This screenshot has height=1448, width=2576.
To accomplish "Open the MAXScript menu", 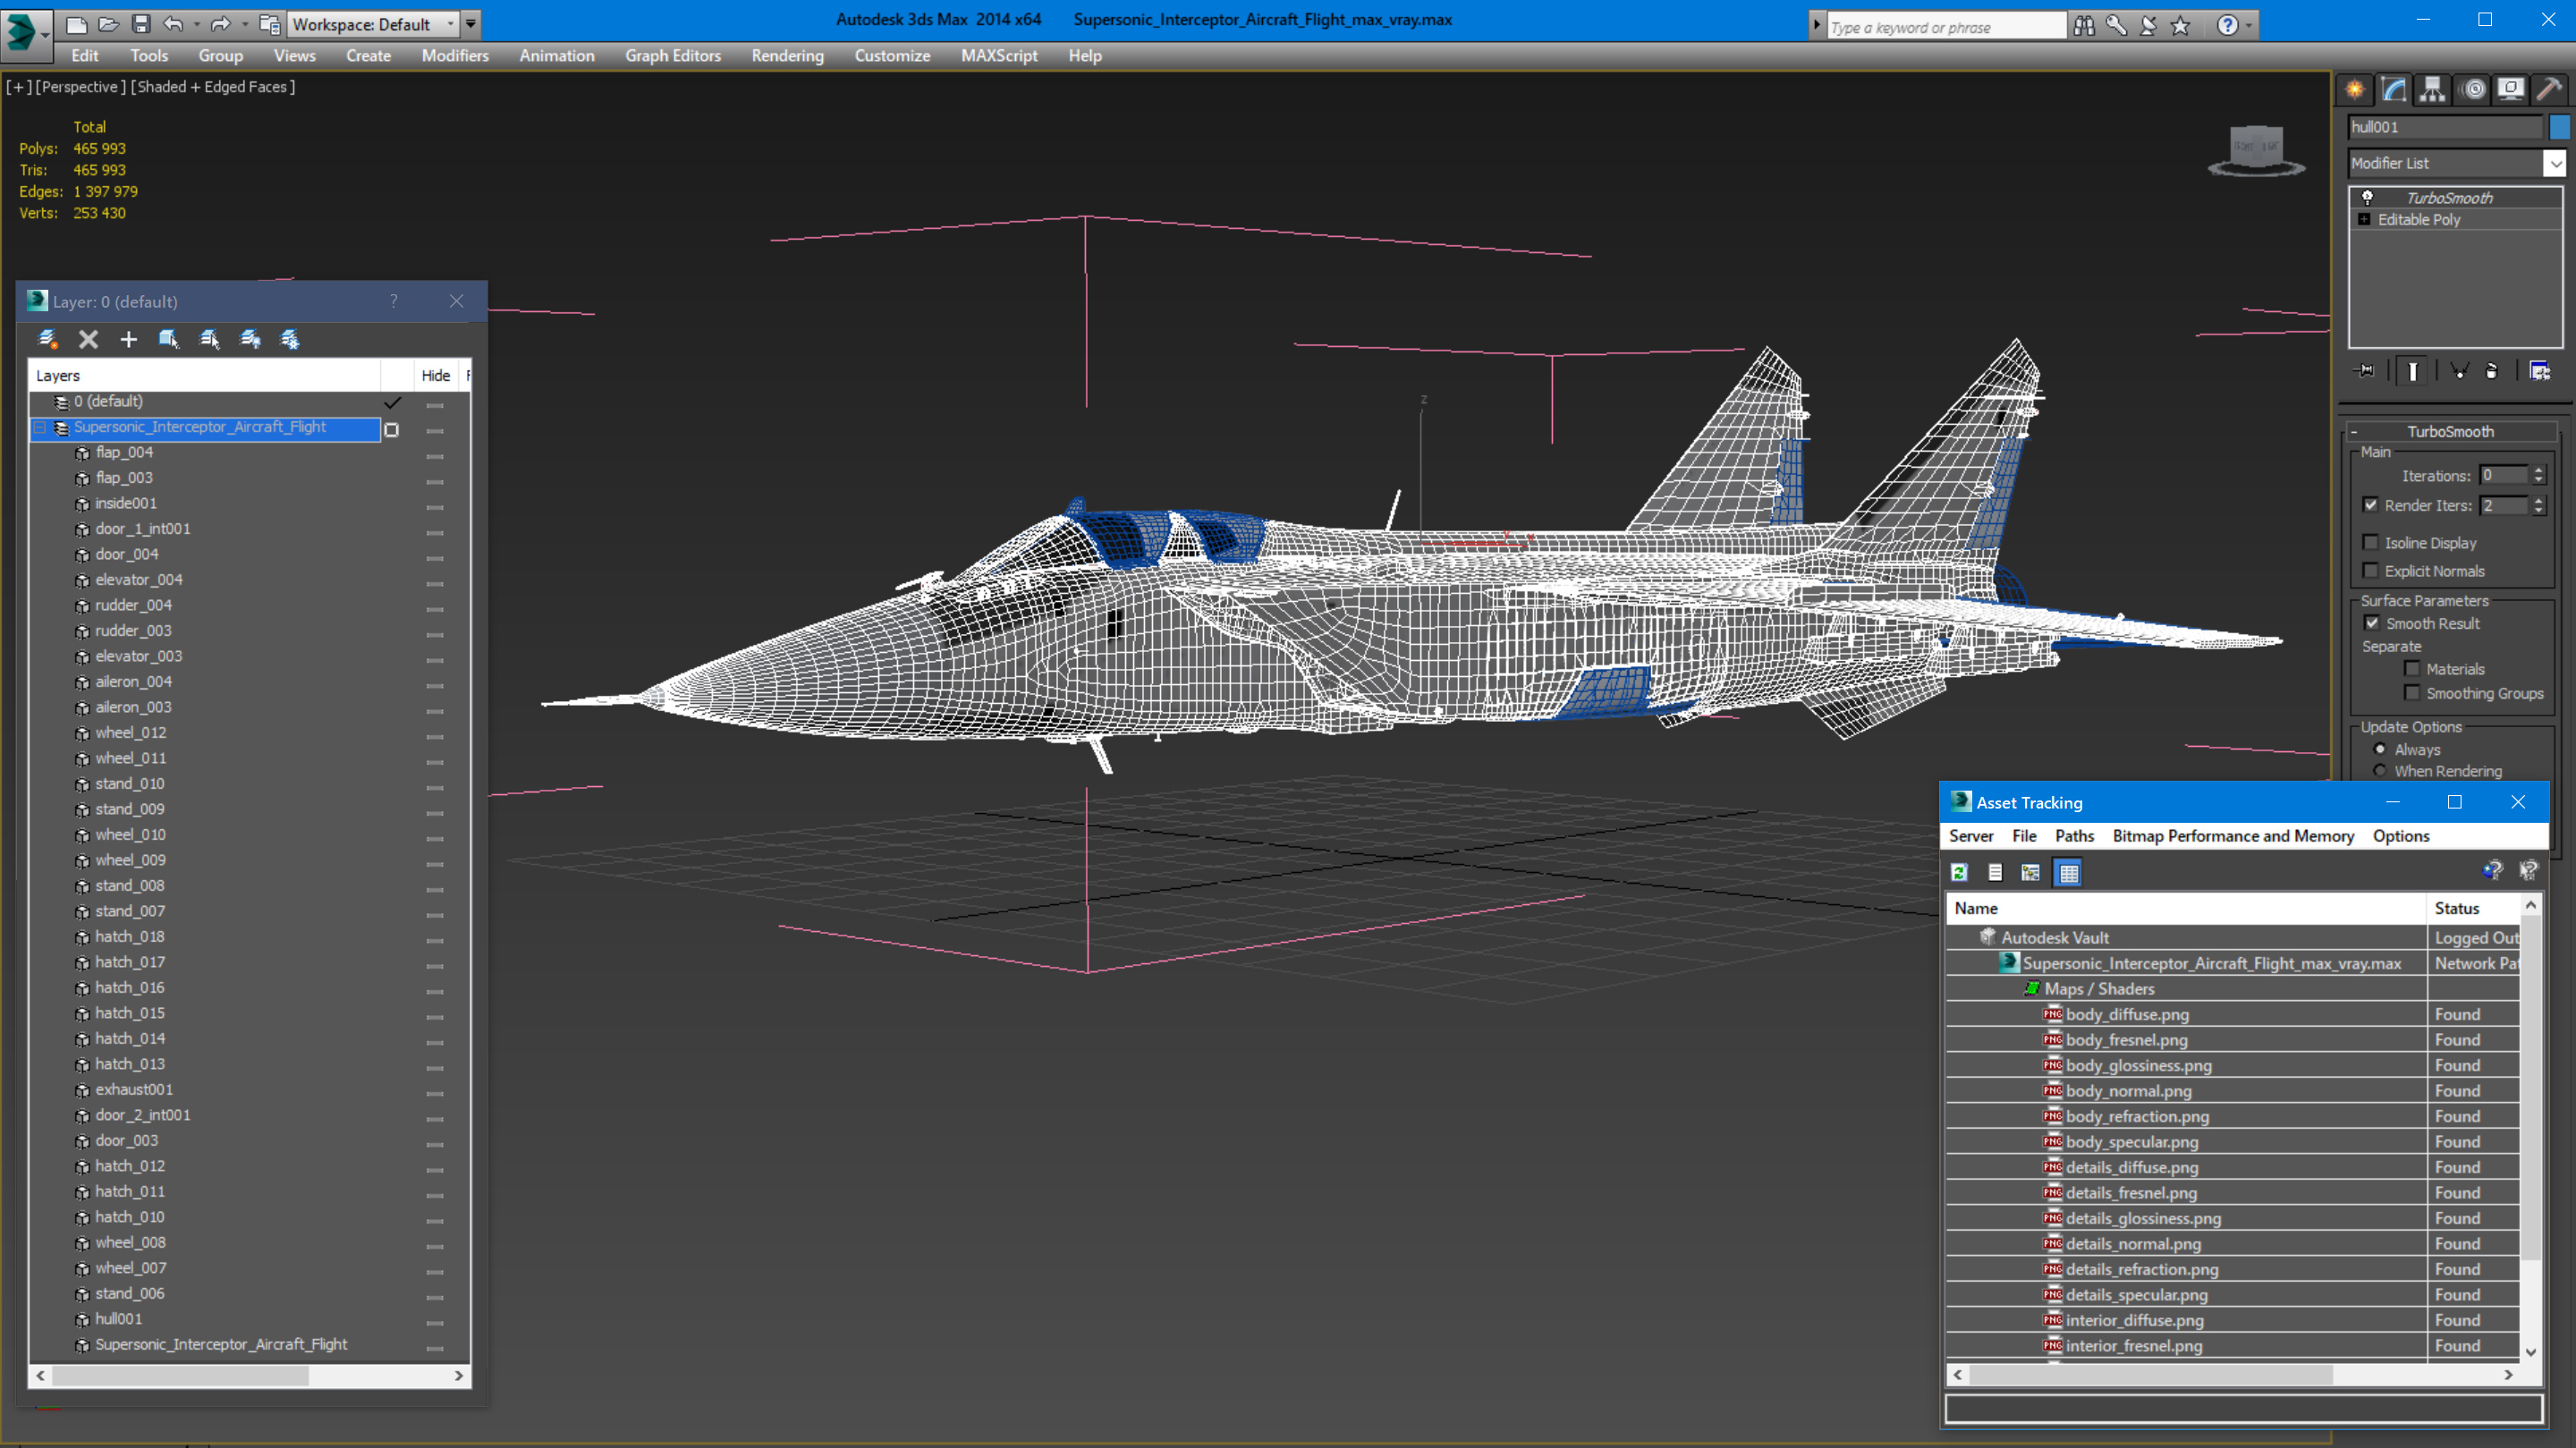I will click(999, 56).
